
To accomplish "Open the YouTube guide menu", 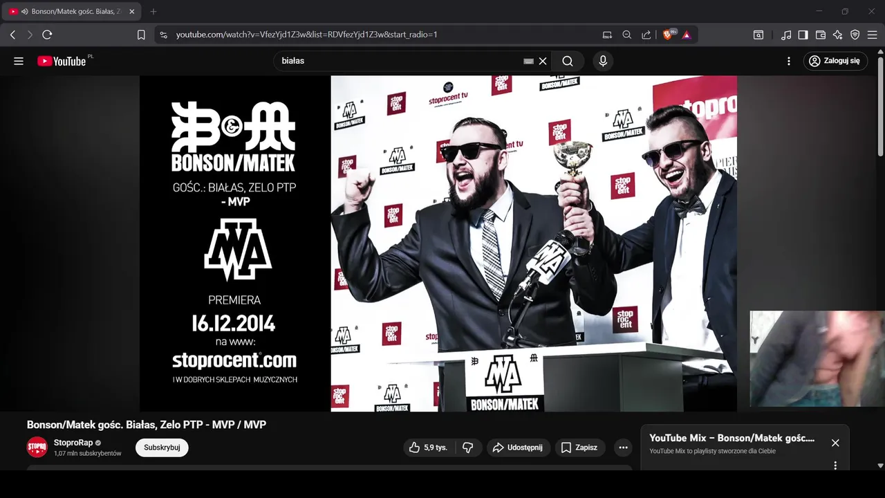I will pyautogui.click(x=19, y=61).
